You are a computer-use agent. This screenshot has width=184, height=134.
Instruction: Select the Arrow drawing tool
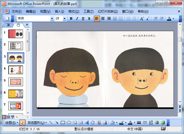57,123
